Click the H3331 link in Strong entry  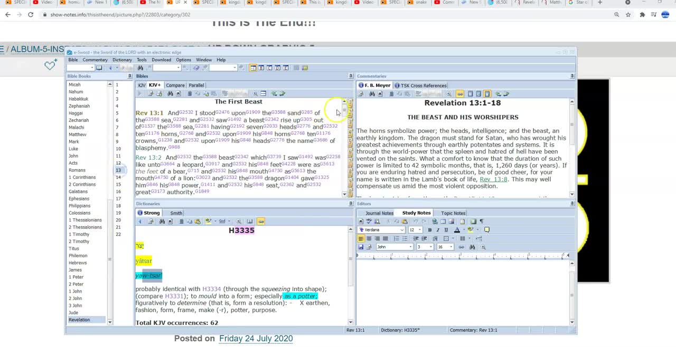174,296
